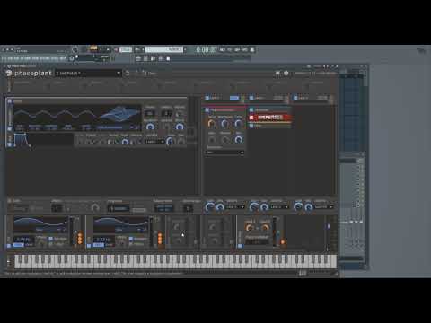
Task: Toggle the second LFO sync button
Action: (x=98, y=245)
